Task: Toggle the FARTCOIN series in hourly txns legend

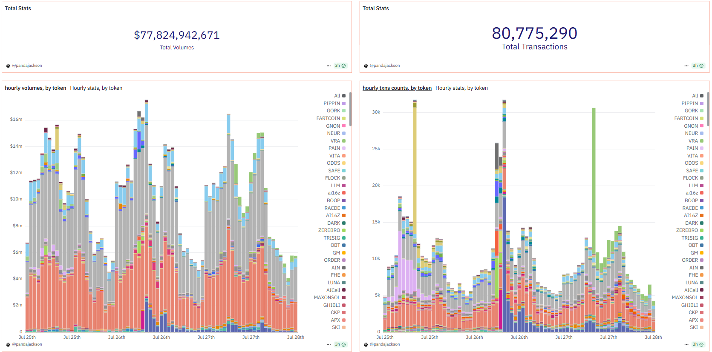Action: [x=686, y=118]
